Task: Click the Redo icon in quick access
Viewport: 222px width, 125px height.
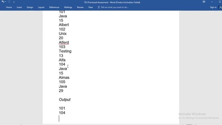Action: pyautogui.click(x=9, y=2)
